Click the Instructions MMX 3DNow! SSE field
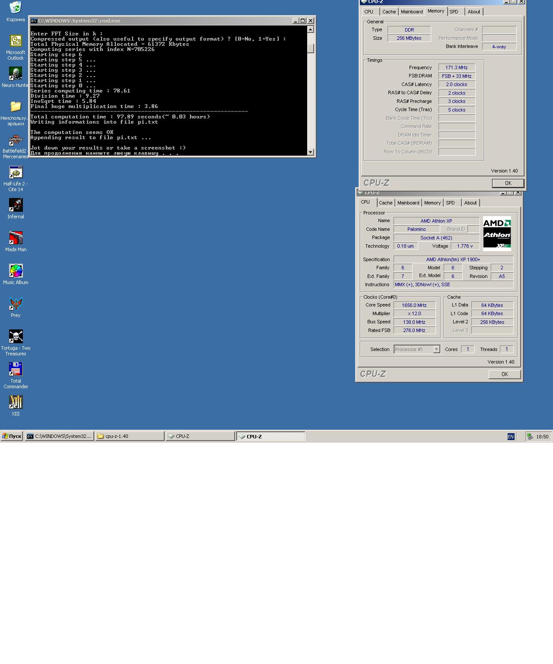 click(453, 284)
